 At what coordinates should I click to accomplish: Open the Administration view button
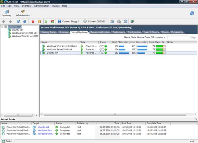coord(23,13)
